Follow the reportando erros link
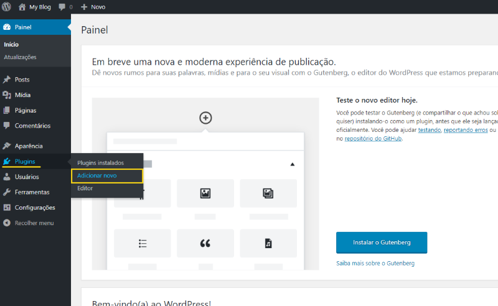The height and width of the screenshot is (306, 498). click(x=466, y=130)
